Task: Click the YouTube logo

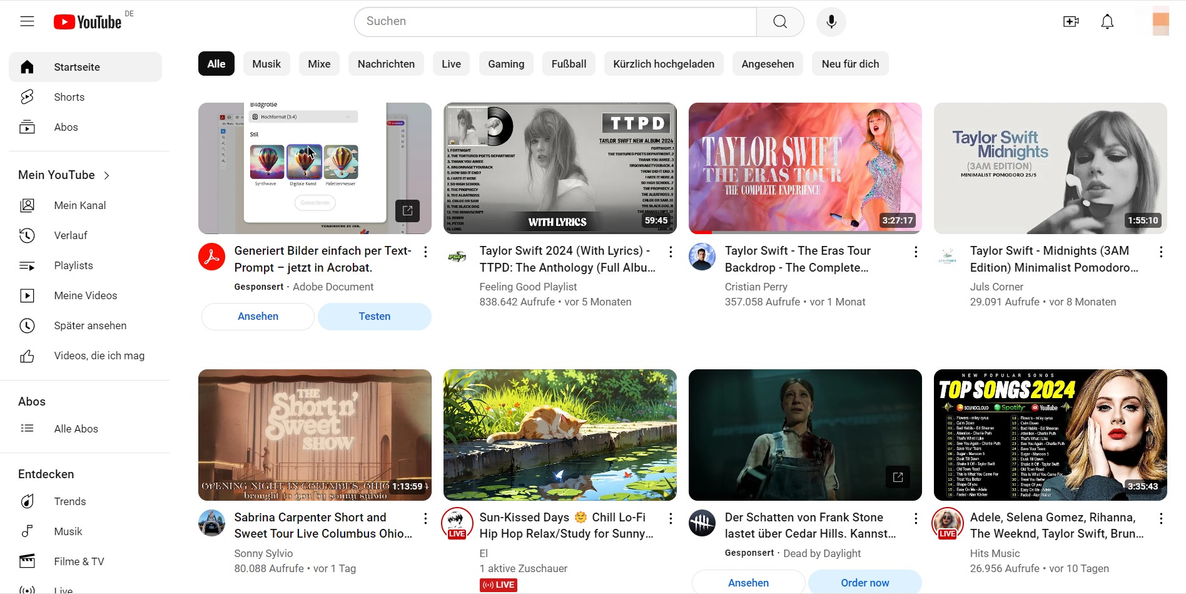Action: click(x=88, y=22)
